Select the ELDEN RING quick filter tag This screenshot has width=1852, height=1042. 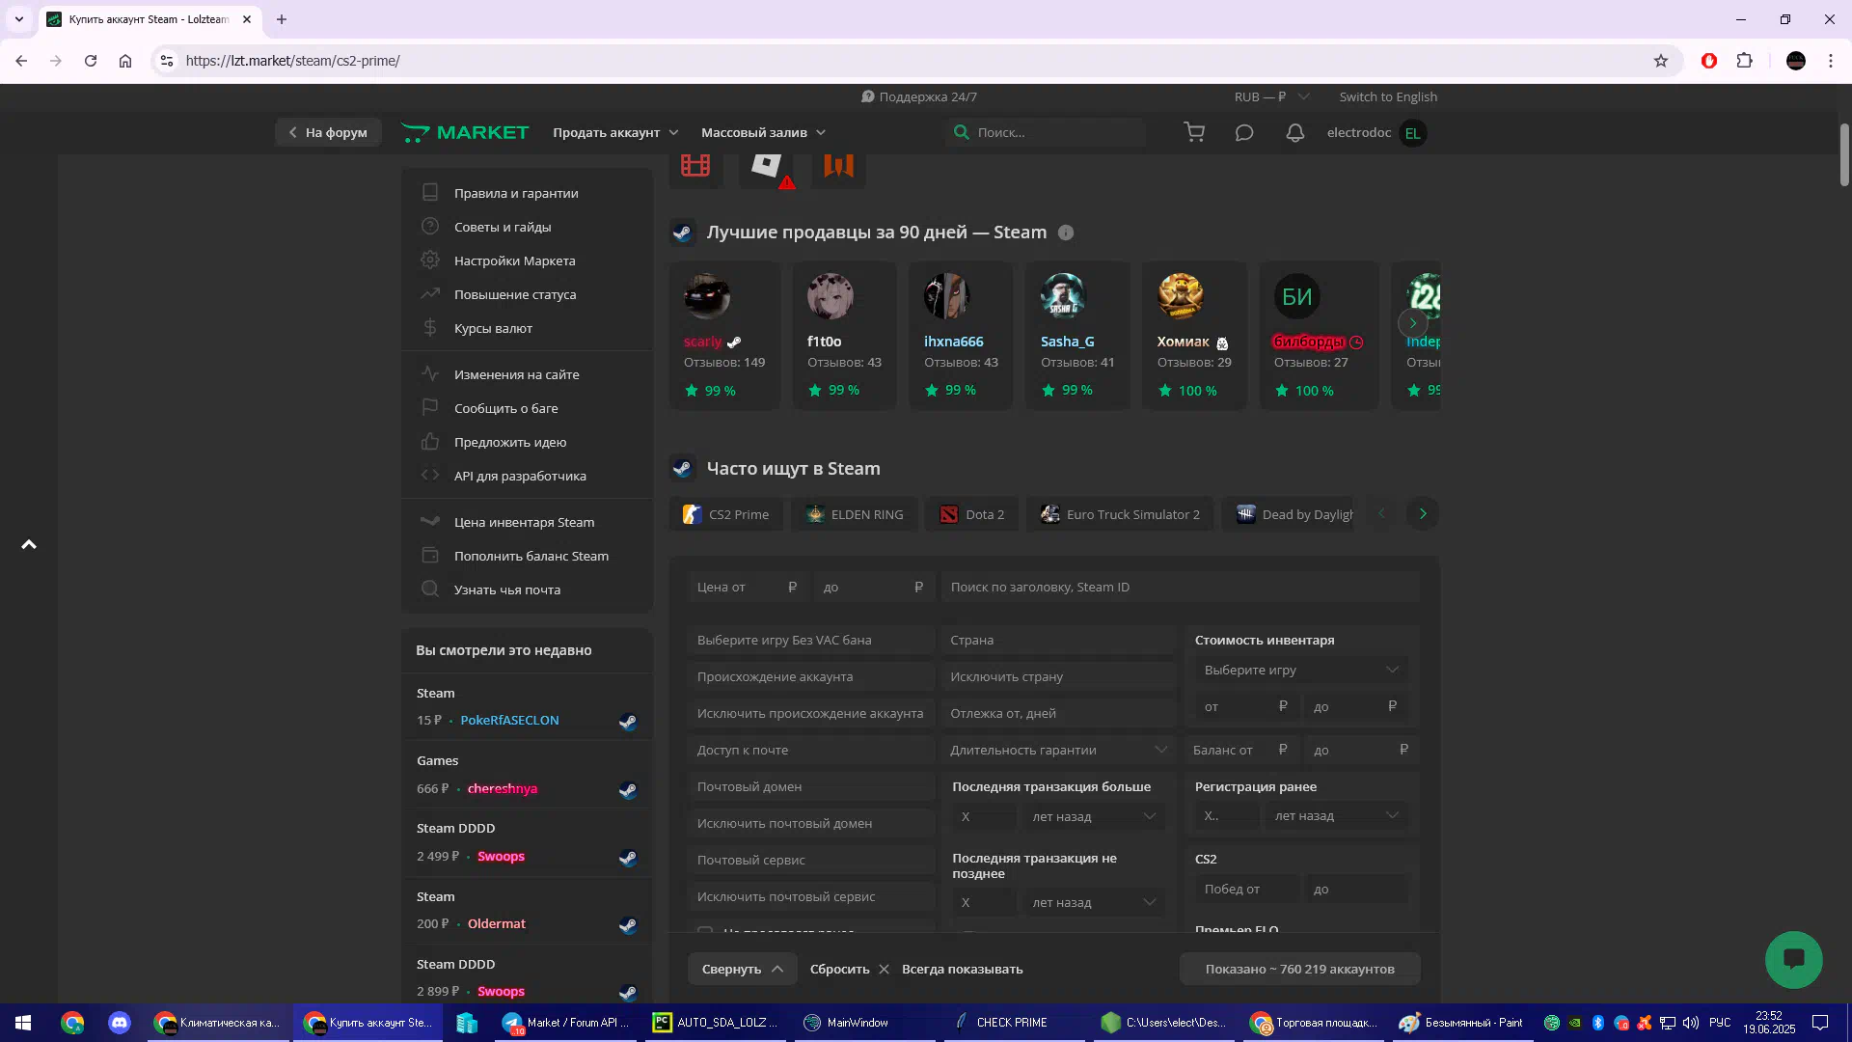click(855, 514)
